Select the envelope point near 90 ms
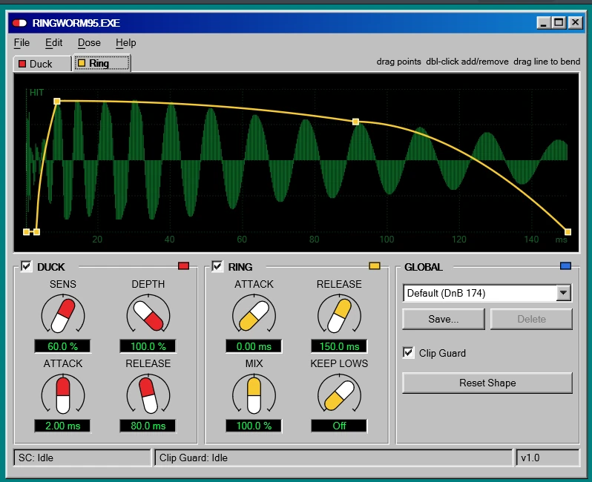Viewport: 592px width, 482px height. coord(355,122)
